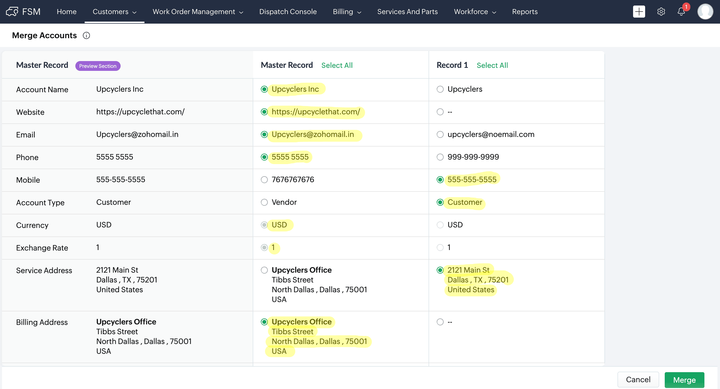The image size is (720, 389).
Task: Click the FSM logo icon
Action: (x=12, y=12)
